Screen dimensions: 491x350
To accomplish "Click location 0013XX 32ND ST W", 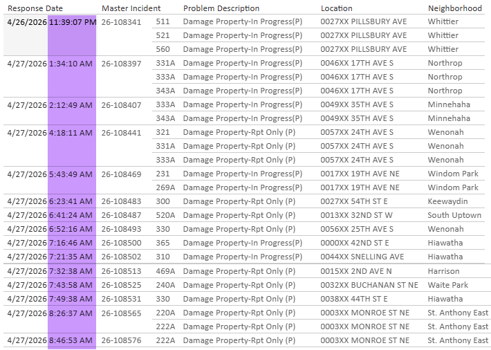I will tap(357, 215).
